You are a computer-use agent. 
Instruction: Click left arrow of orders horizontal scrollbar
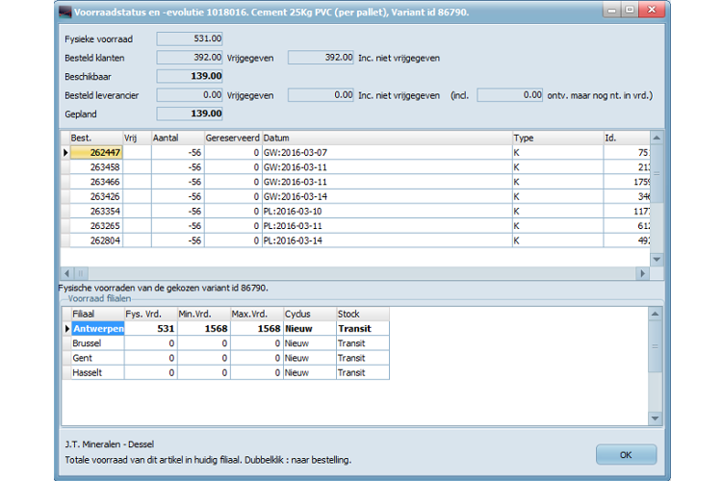[66, 273]
